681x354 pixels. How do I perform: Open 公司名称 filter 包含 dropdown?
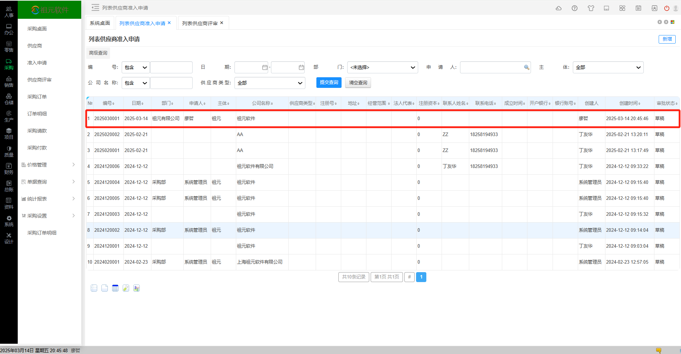(x=136, y=83)
